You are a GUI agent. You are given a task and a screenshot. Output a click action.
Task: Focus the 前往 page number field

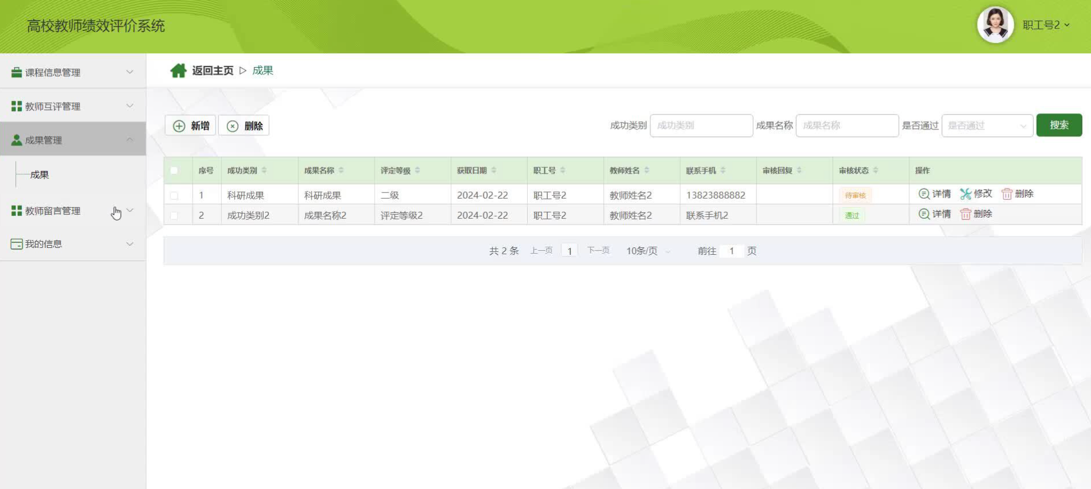click(x=732, y=251)
